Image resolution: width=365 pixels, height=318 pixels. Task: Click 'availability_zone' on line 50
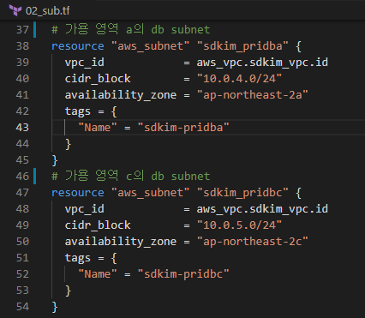coord(121,242)
